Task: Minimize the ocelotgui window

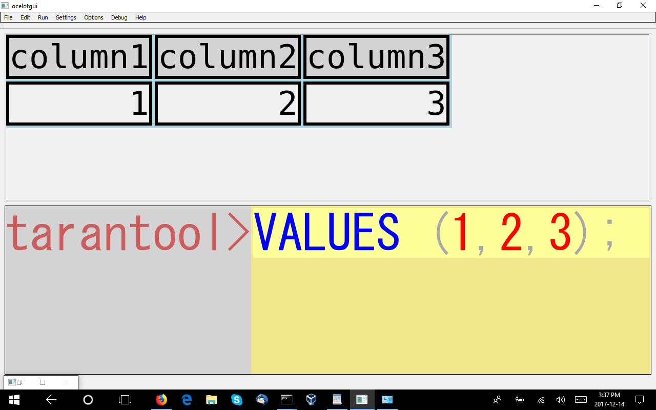Action: click(597, 6)
